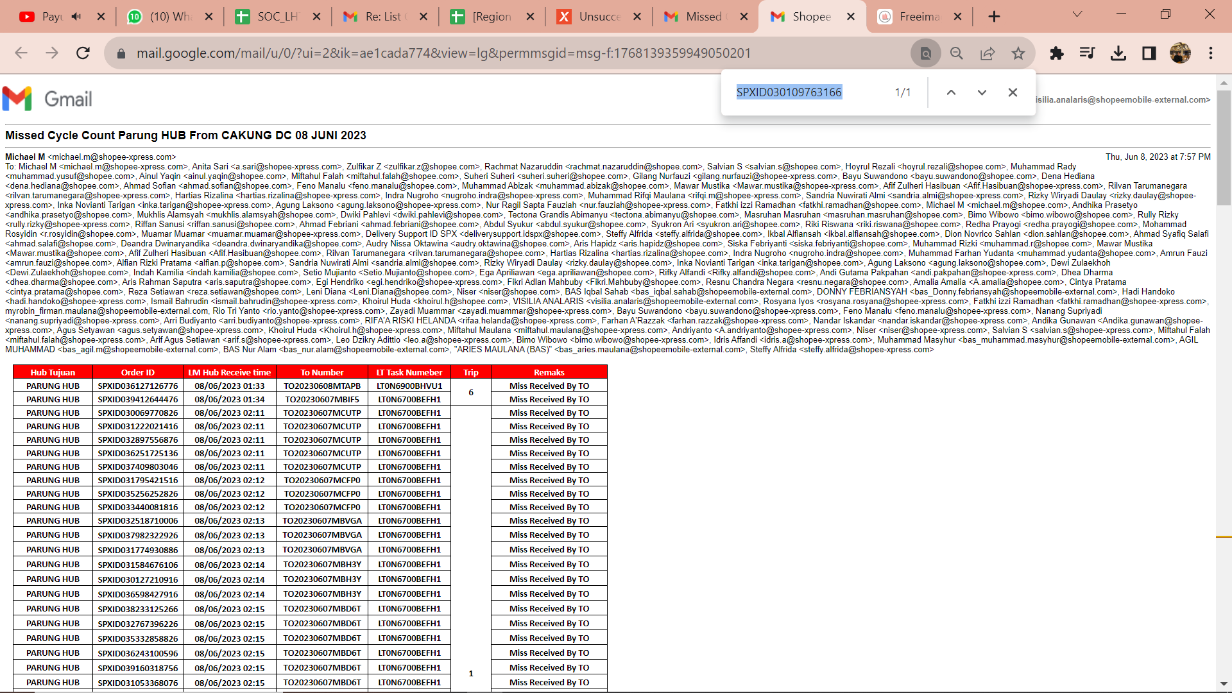The width and height of the screenshot is (1232, 693).
Task: Toggle the browser side panel icon
Action: click(x=1149, y=53)
